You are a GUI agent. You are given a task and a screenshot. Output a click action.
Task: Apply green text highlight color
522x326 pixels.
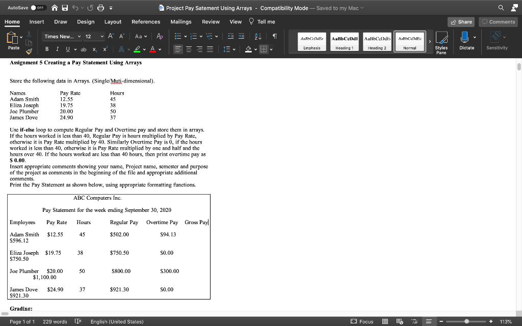(137, 49)
